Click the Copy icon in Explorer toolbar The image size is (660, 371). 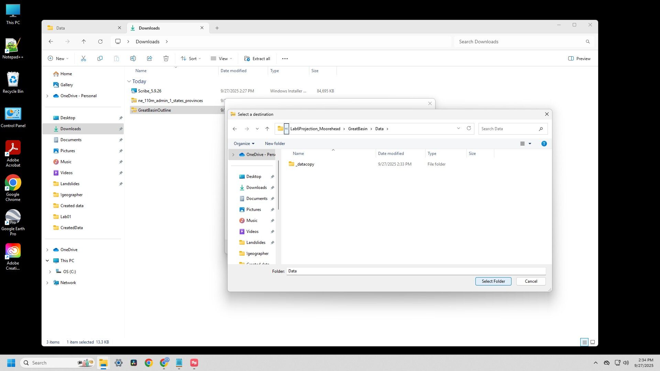click(x=100, y=59)
